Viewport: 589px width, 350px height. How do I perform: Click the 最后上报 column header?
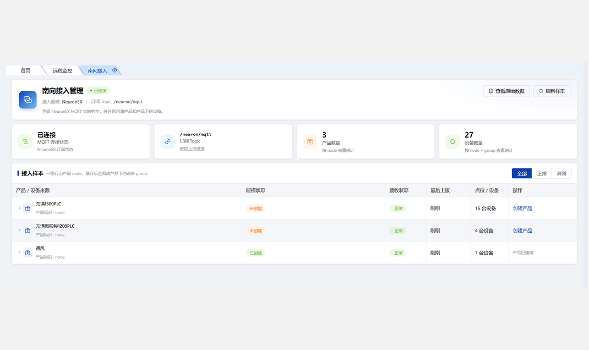tap(440, 190)
